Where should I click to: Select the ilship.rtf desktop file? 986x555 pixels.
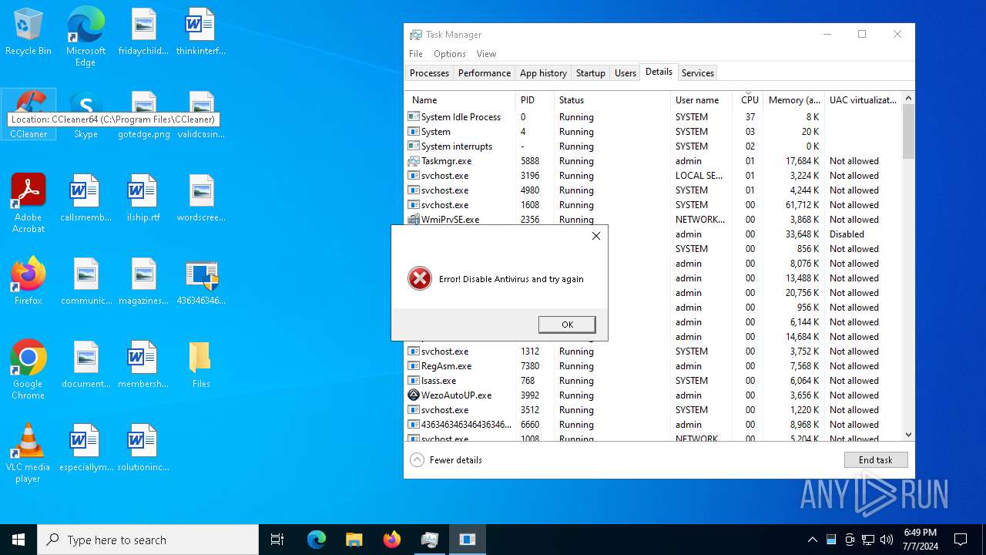143,197
